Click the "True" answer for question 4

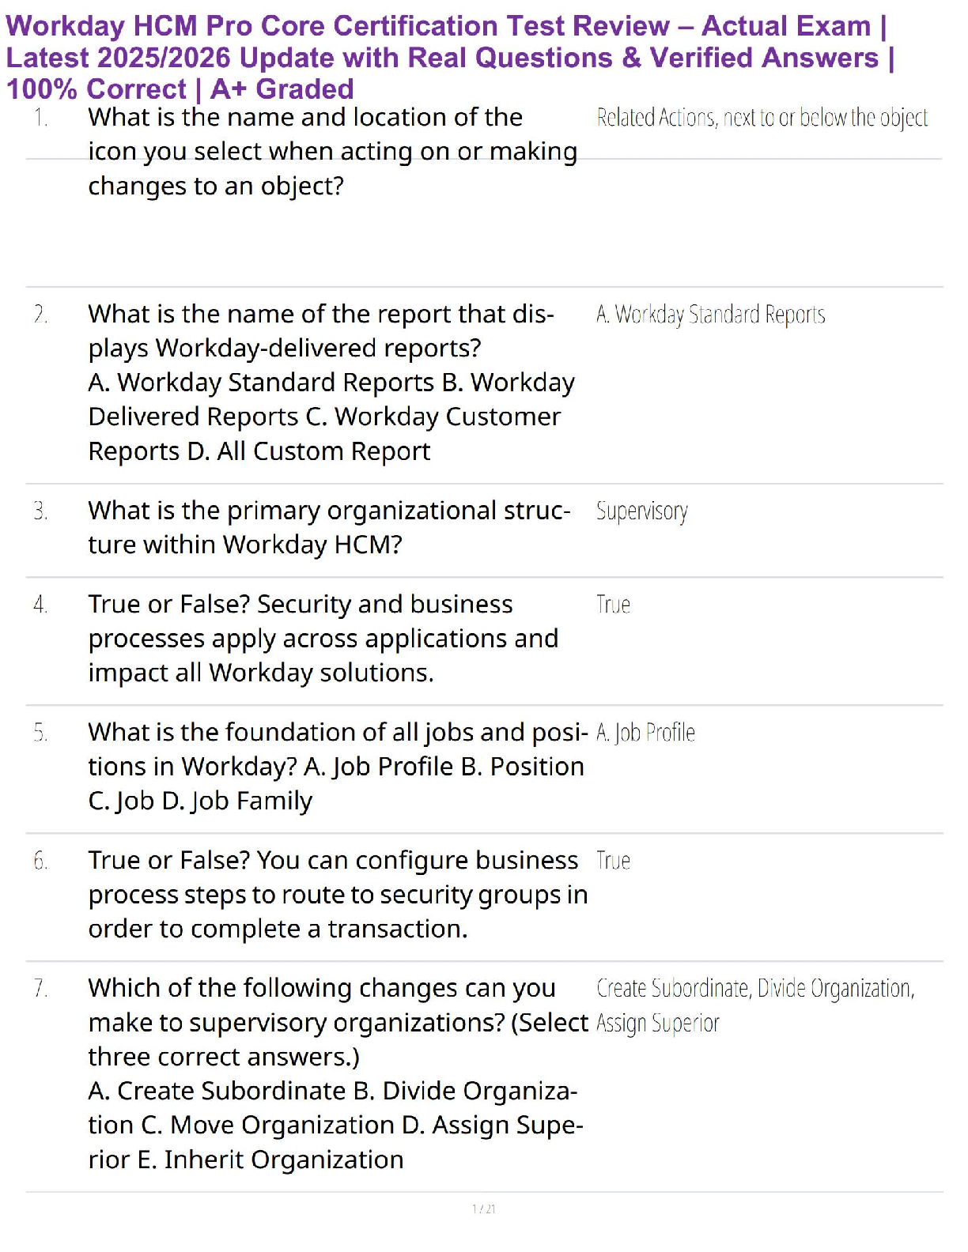613,605
